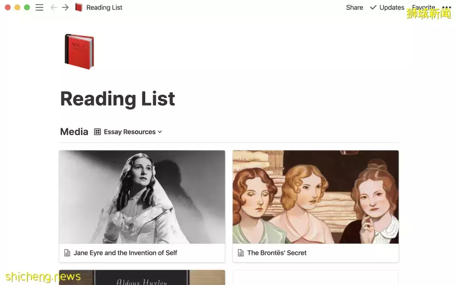Go forward with the right arrow
This screenshot has width=457, height=285.
pos(65,8)
